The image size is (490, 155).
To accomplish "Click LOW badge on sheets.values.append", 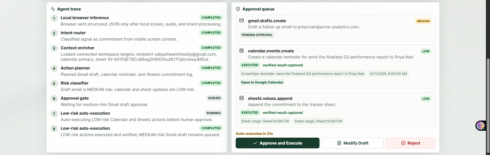I will 426,99.
